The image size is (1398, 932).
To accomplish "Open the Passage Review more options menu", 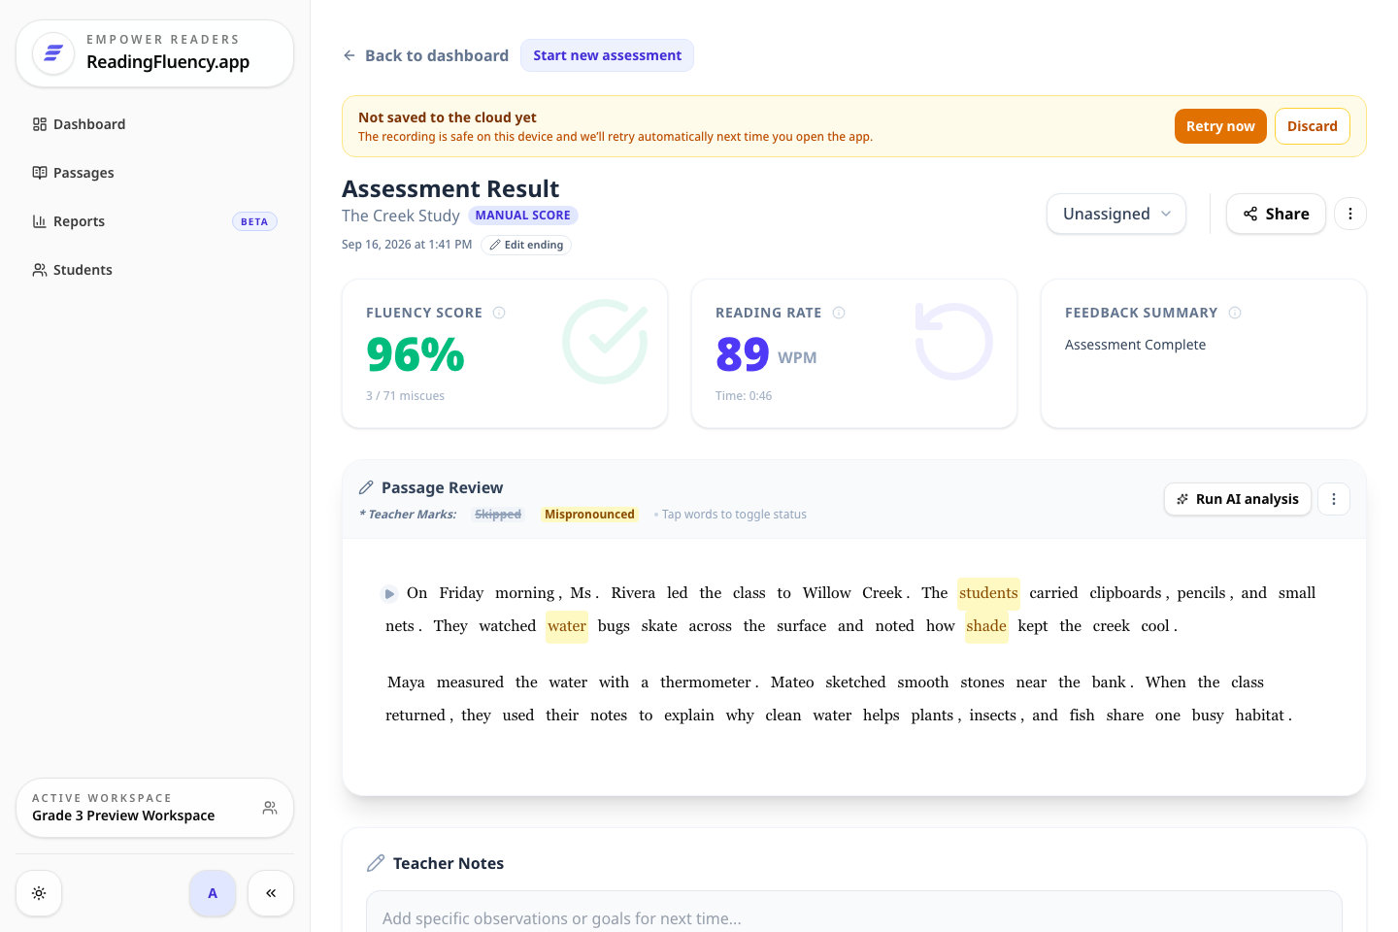I will tap(1334, 499).
